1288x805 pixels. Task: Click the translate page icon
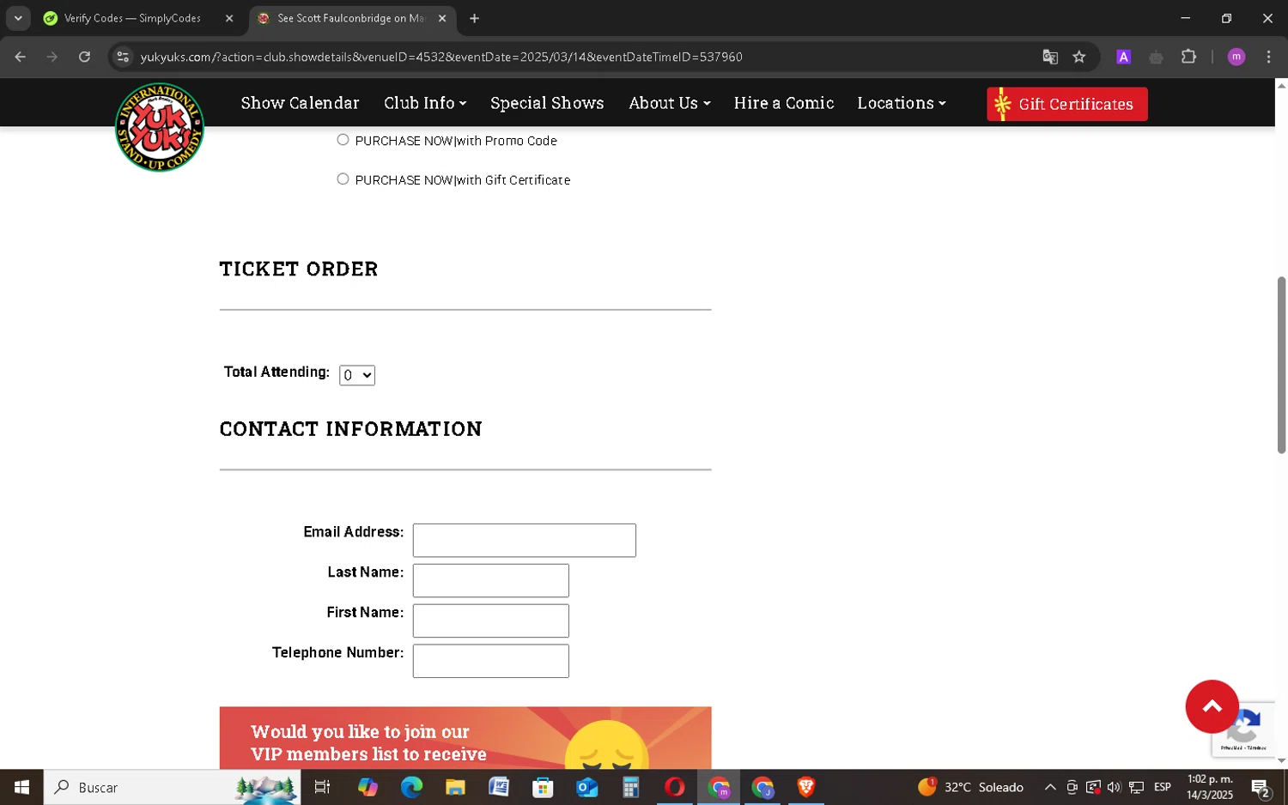[1050, 57]
